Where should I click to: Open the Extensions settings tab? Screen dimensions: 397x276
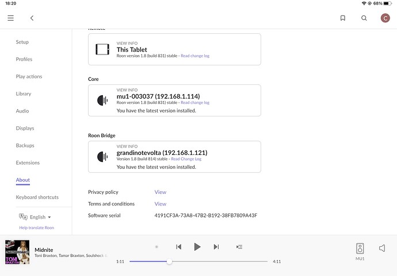pos(28,162)
